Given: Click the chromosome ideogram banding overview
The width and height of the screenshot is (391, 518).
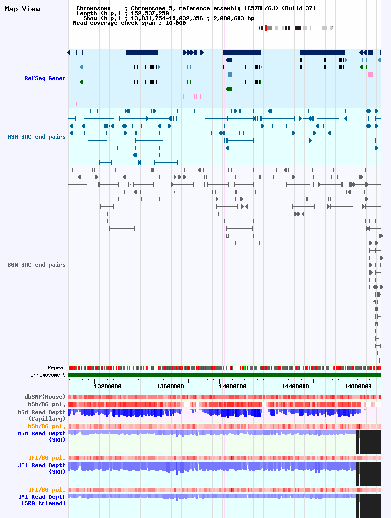Looking at the screenshot, I should (296, 28).
